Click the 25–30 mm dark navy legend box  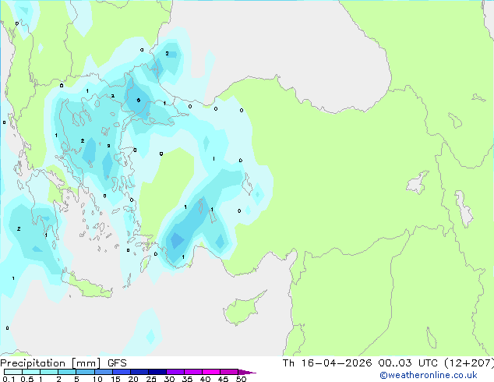(157, 372)
